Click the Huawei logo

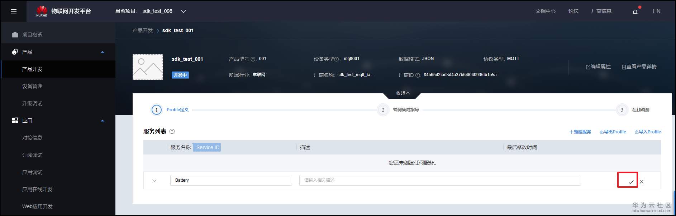(x=42, y=11)
